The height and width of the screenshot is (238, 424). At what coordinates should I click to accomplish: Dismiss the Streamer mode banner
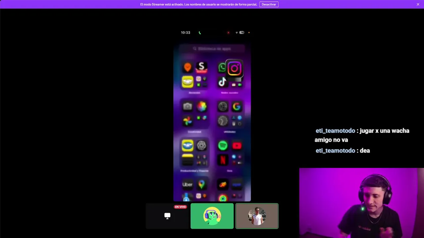418,4
